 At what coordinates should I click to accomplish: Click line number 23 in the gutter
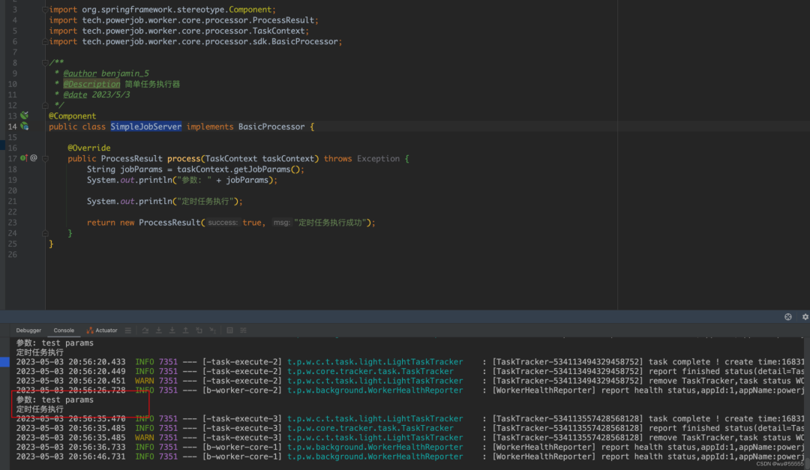click(12, 223)
